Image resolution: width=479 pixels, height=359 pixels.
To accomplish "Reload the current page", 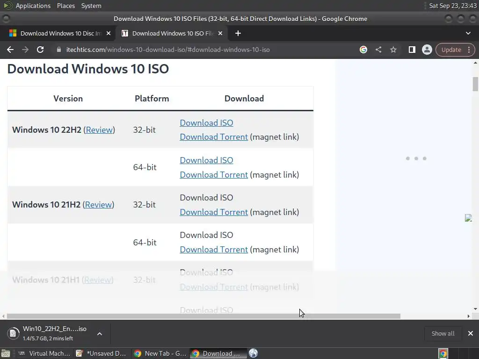I will (x=40, y=50).
